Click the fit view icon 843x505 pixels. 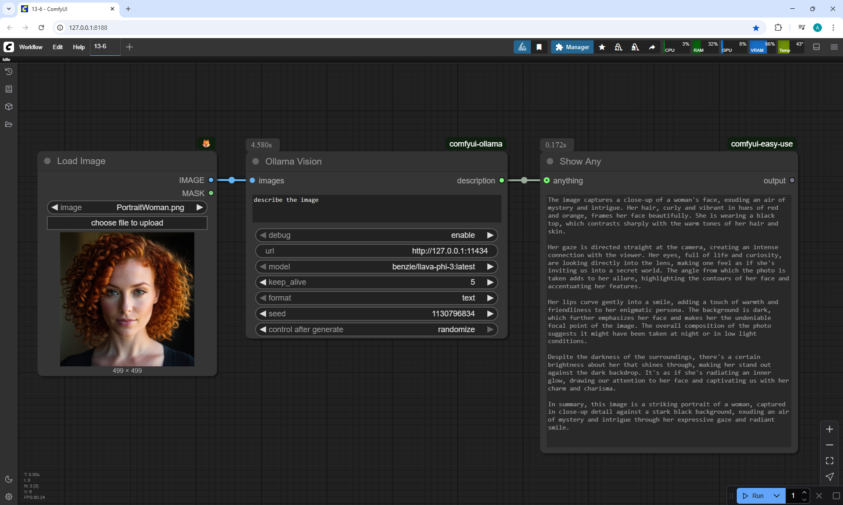pyautogui.click(x=829, y=461)
